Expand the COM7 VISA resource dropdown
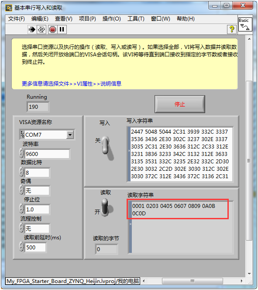This screenshot has width=258, height=290. tap(70, 135)
